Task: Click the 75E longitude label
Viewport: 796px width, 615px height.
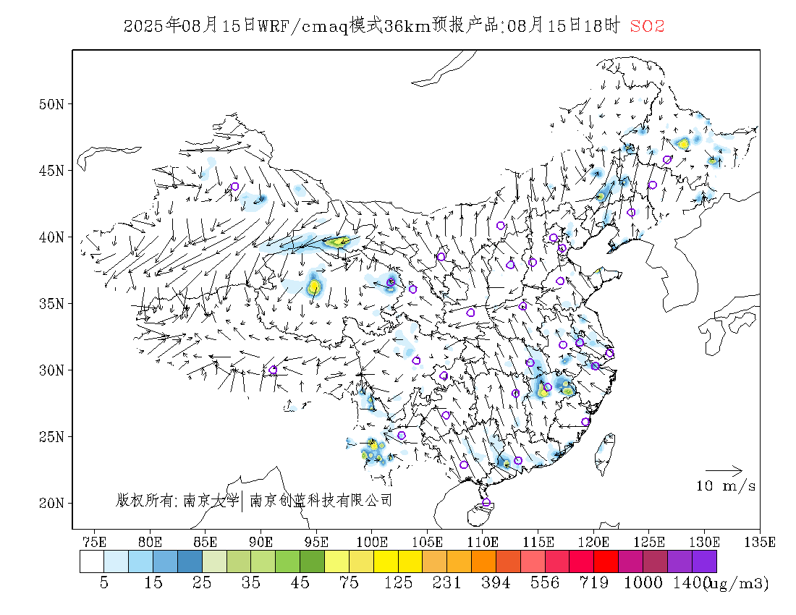Action: (x=94, y=542)
